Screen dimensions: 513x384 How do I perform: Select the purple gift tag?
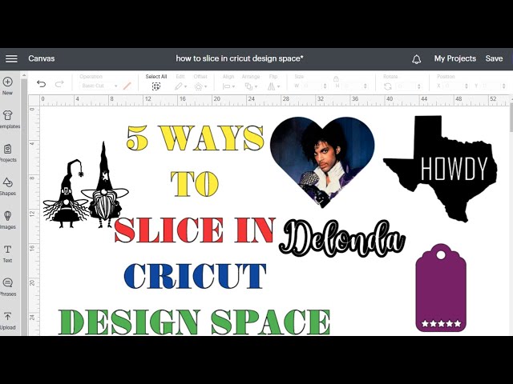[441, 288]
